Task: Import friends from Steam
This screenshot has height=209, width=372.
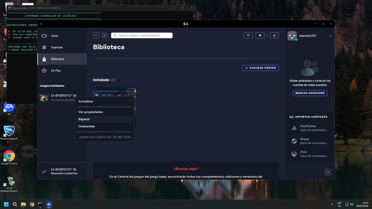Action: click(310, 141)
